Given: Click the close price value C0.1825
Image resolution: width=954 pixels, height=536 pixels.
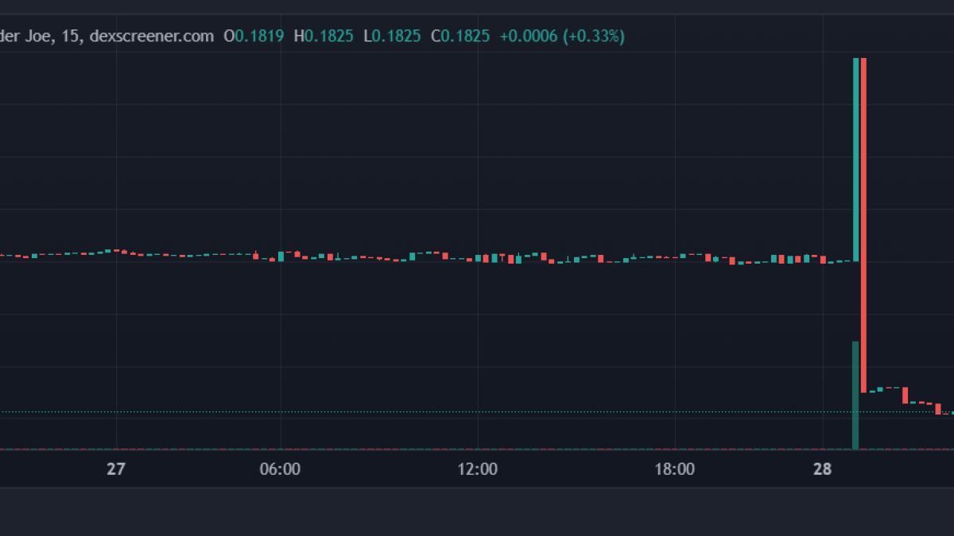Looking at the screenshot, I should click(460, 36).
